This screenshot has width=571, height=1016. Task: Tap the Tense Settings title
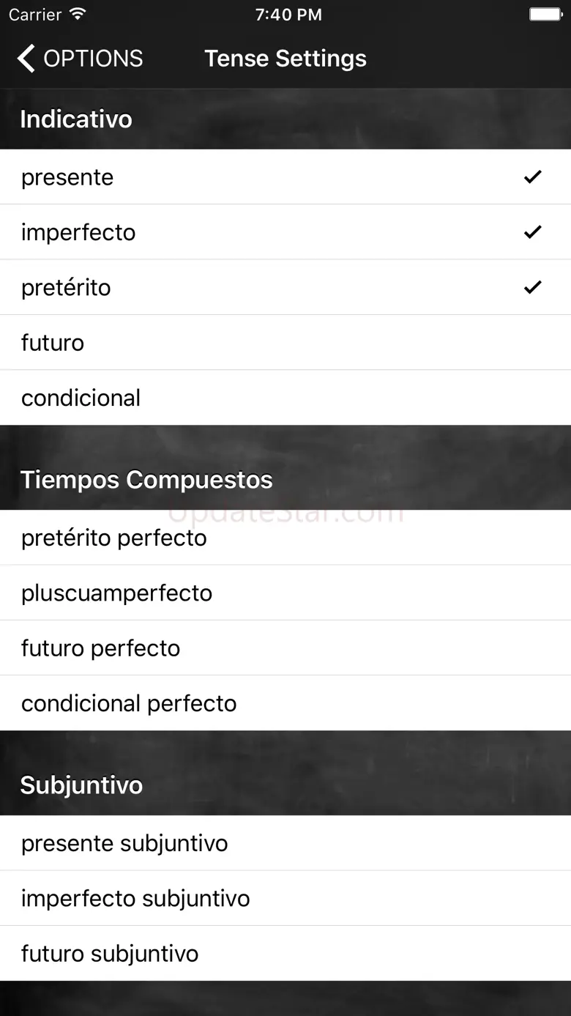[x=285, y=59]
